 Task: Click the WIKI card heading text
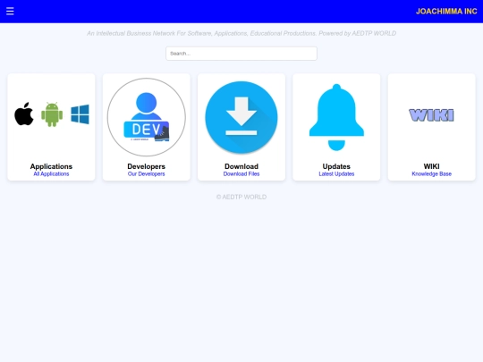(x=431, y=166)
